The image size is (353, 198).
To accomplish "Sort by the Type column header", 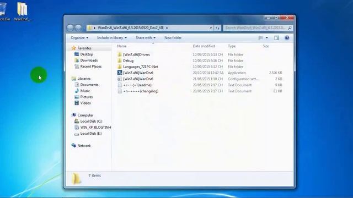I will point(232,46).
